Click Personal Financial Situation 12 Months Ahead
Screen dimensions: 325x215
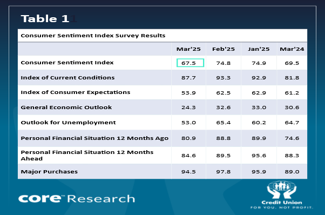87,155
